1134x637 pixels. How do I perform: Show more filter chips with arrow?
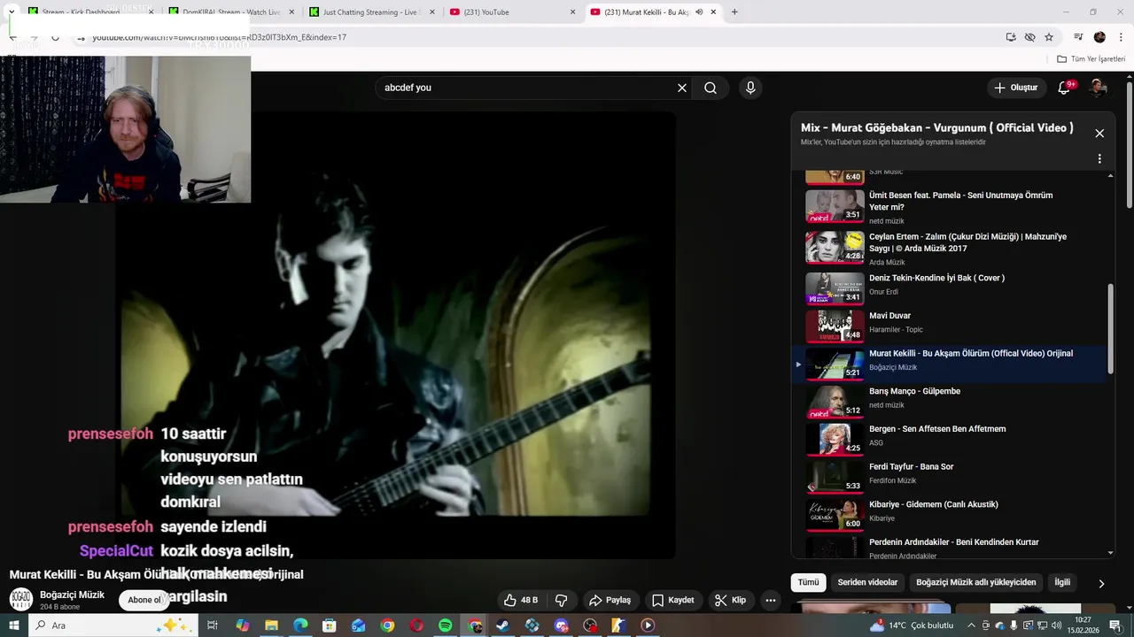[x=1101, y=583]
